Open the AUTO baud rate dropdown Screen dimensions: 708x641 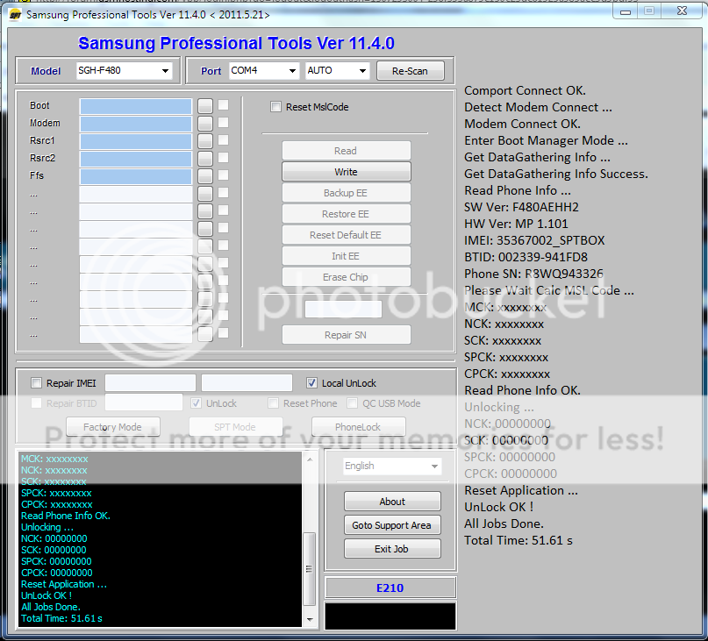[337, 71]
